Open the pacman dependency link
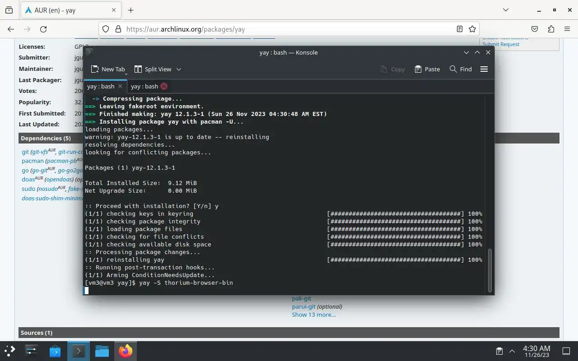Viewport: 578px width, 361px height. pos(33,161)
